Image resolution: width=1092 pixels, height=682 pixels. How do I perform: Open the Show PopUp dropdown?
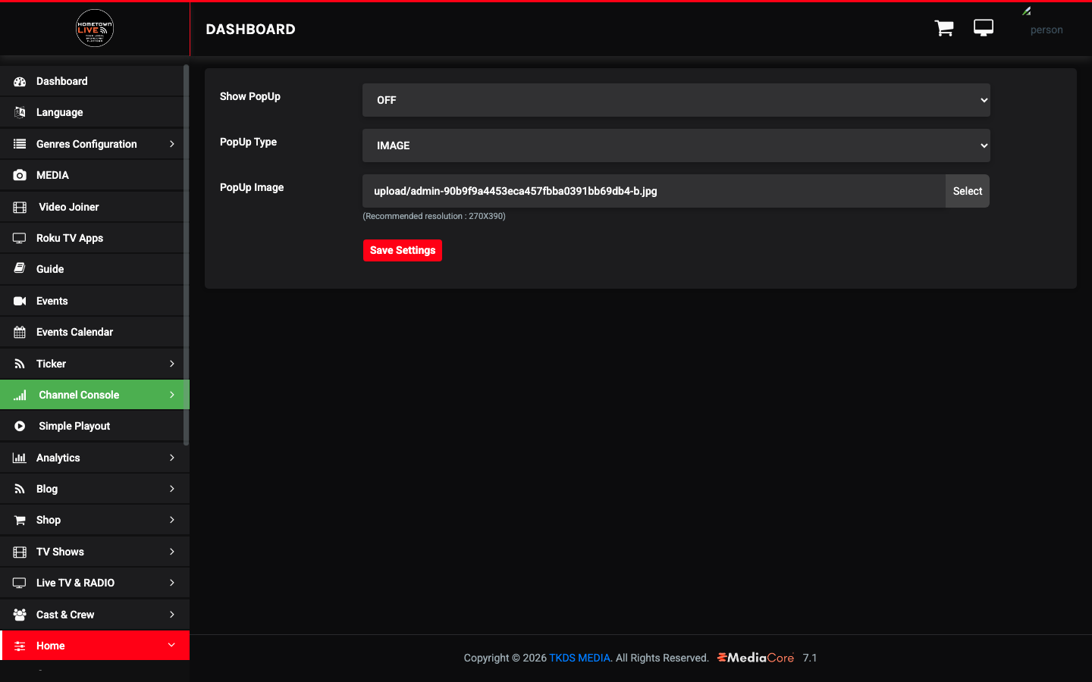(x=676, y=100)
